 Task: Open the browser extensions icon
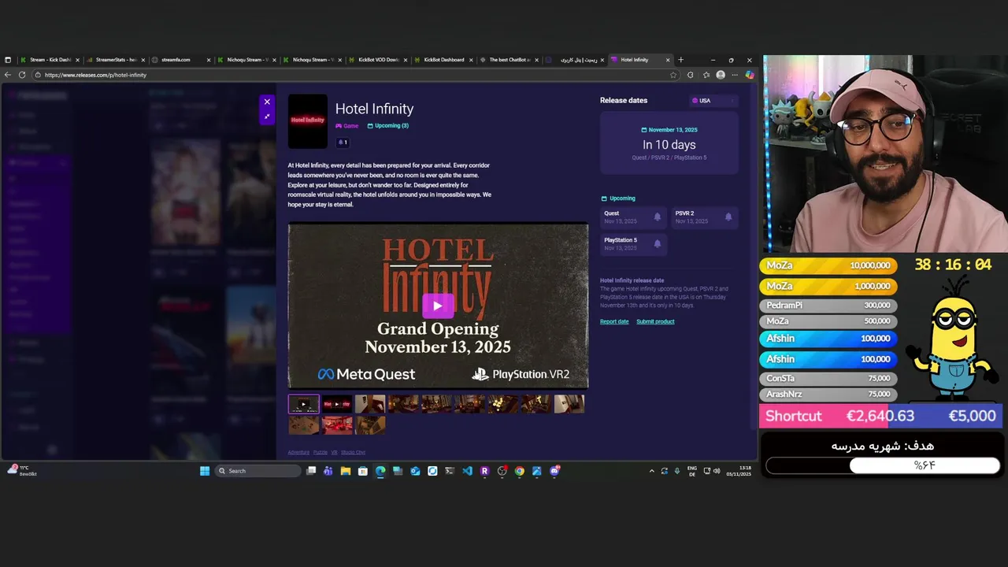(691, 75)
